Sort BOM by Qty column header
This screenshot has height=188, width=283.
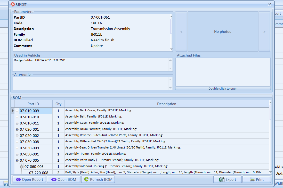(58, 104)
